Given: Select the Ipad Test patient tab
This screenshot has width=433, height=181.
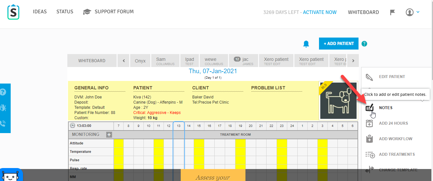Looking at the screenshot, I should point(189,61).
